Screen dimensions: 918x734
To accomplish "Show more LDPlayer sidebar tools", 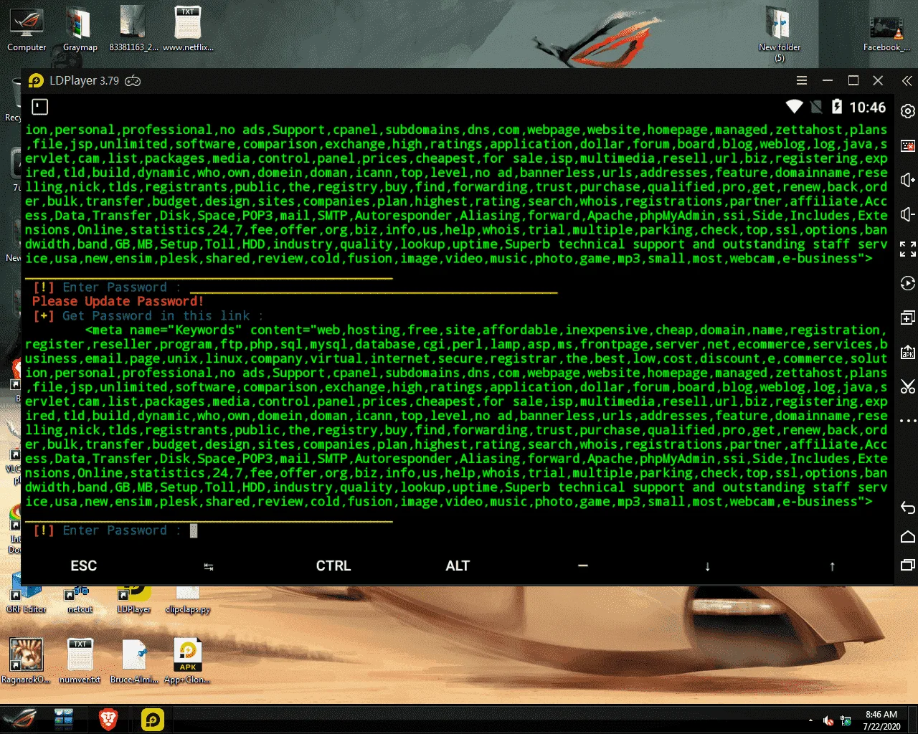I will (x=907, y=421).
